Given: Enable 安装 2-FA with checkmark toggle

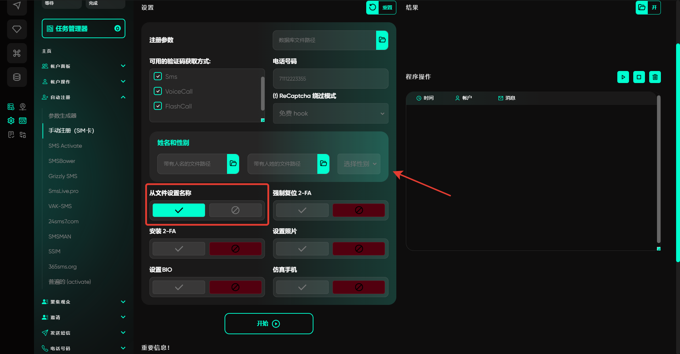Looking at the screenshot, I should 179,249.
